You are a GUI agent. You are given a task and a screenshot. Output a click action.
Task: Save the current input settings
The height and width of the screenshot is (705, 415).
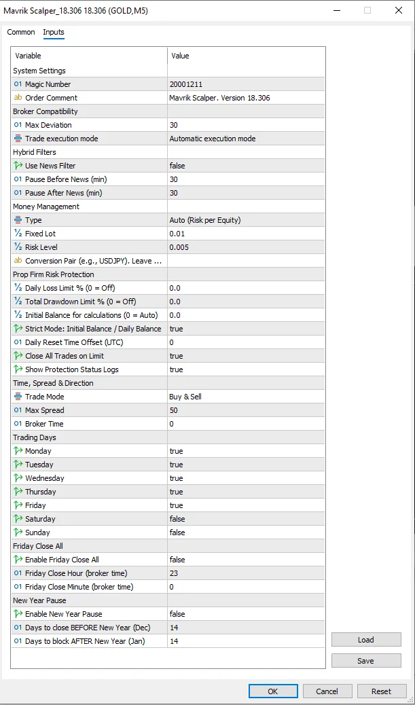pos(366,660)
